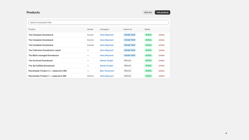Open consignor Bob Tannerson

tap(107, 71)
